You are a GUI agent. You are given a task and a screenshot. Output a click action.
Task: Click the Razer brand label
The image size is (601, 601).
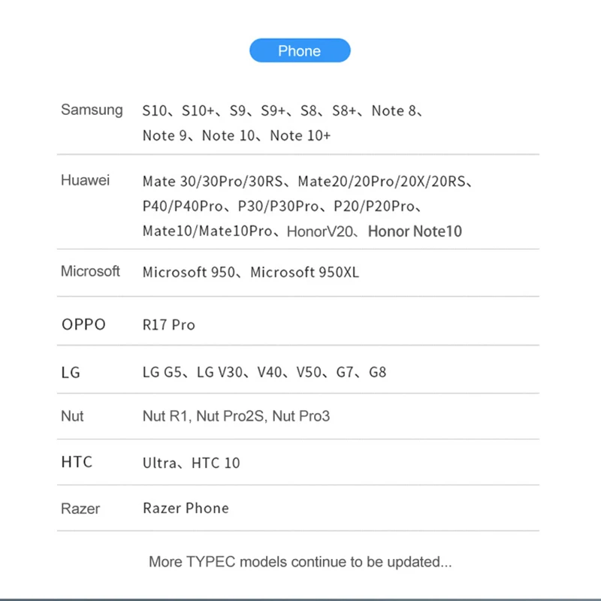[x=80, y=509]
